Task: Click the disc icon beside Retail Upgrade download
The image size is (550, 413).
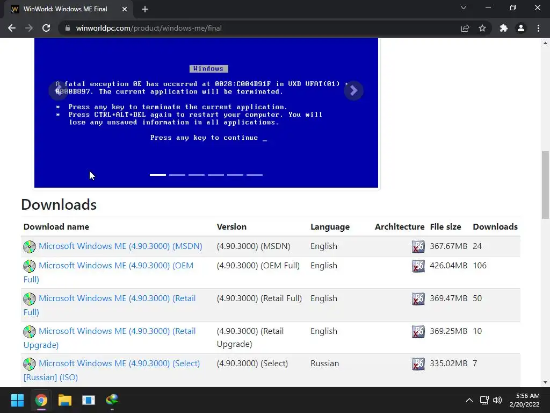Action: [30, 331]
